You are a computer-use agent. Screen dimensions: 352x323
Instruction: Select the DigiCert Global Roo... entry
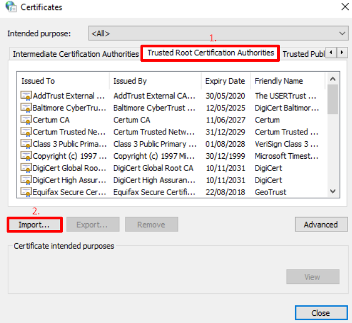tap(69, 168)
